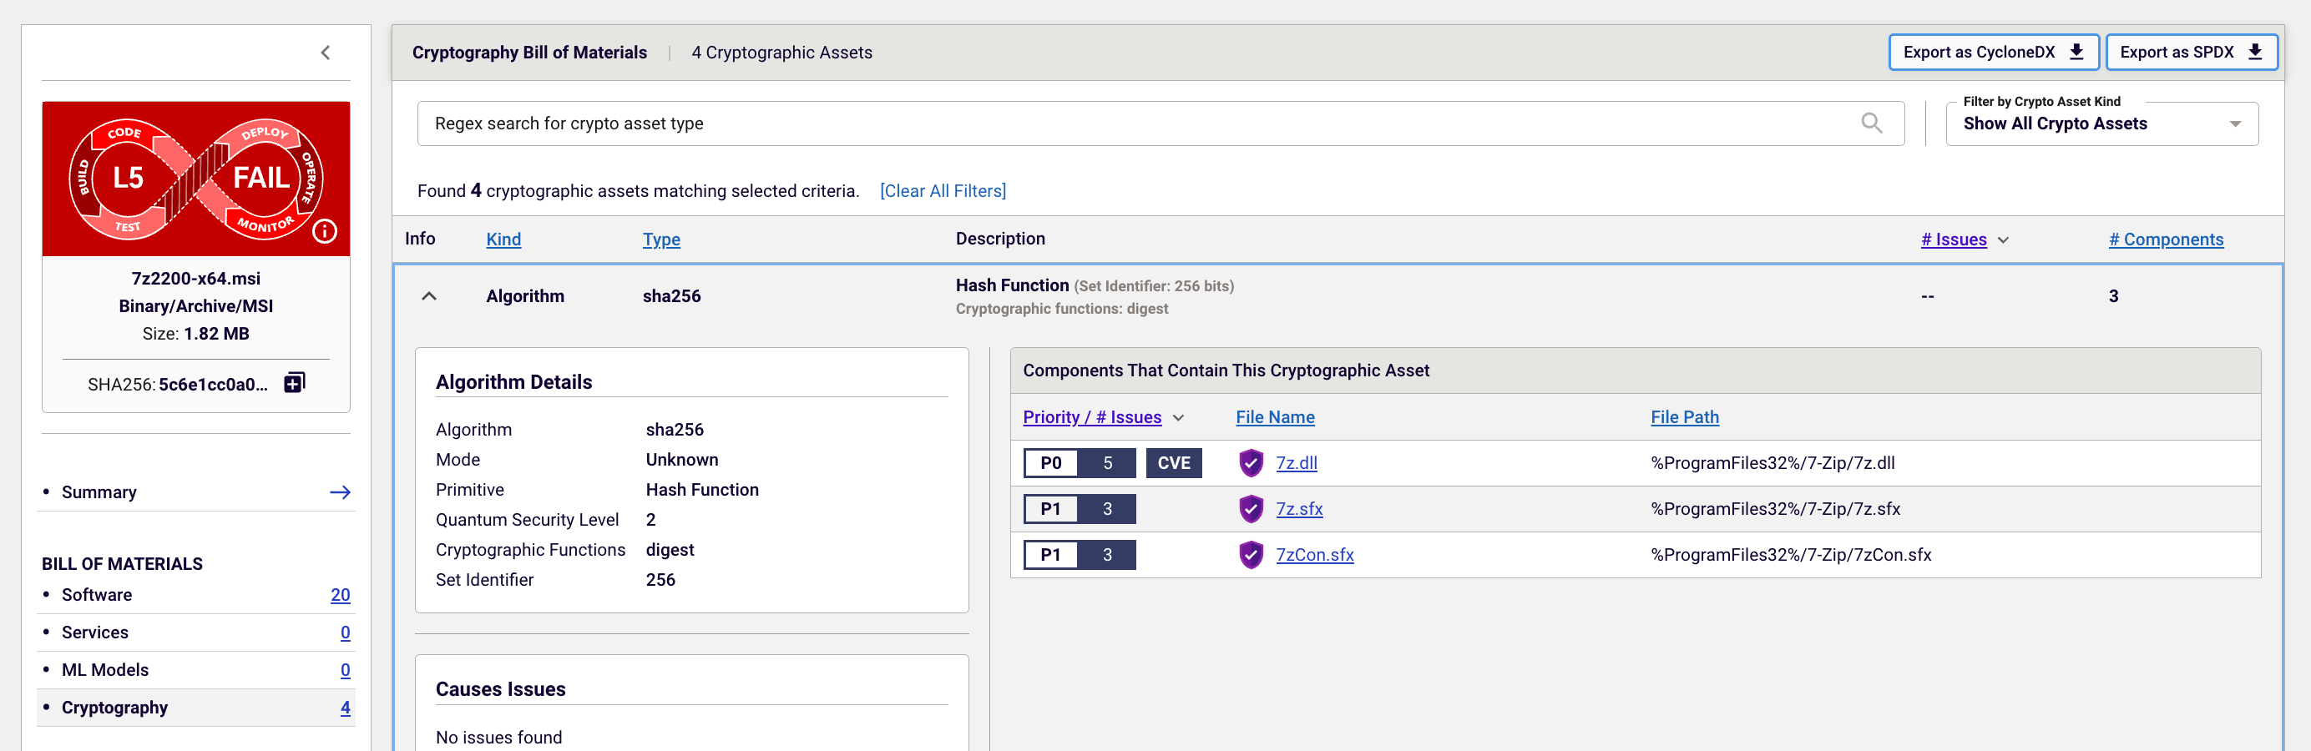Collapse the left sidebar with chevron icon
This screenshot has height=751, width=2311.
(326, 53)
